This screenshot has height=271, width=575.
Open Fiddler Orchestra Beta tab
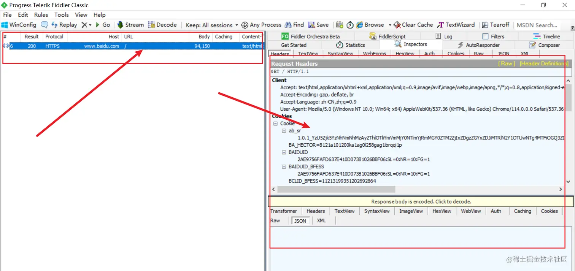point(310,36)
